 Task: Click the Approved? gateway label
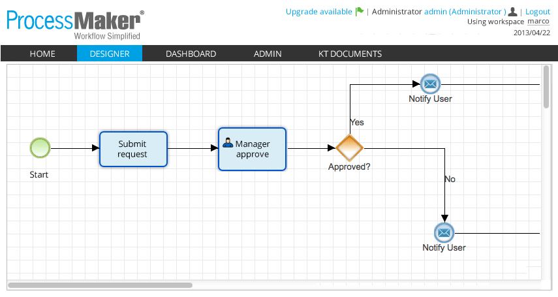coord(349,166)
